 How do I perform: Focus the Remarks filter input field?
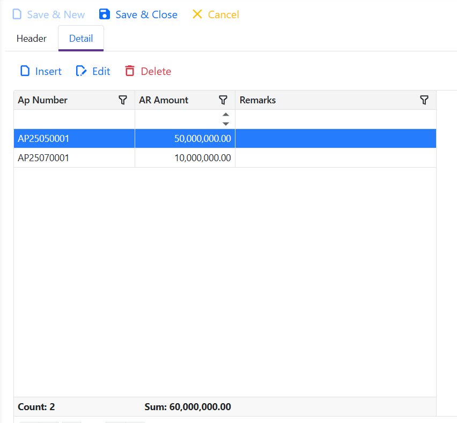[336, 119]
